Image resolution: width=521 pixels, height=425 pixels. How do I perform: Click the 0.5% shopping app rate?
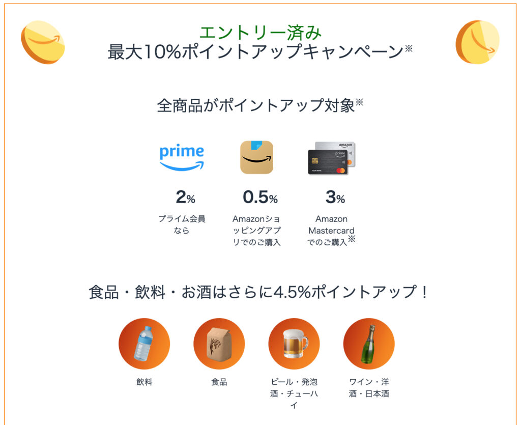(x=260, y=197)
